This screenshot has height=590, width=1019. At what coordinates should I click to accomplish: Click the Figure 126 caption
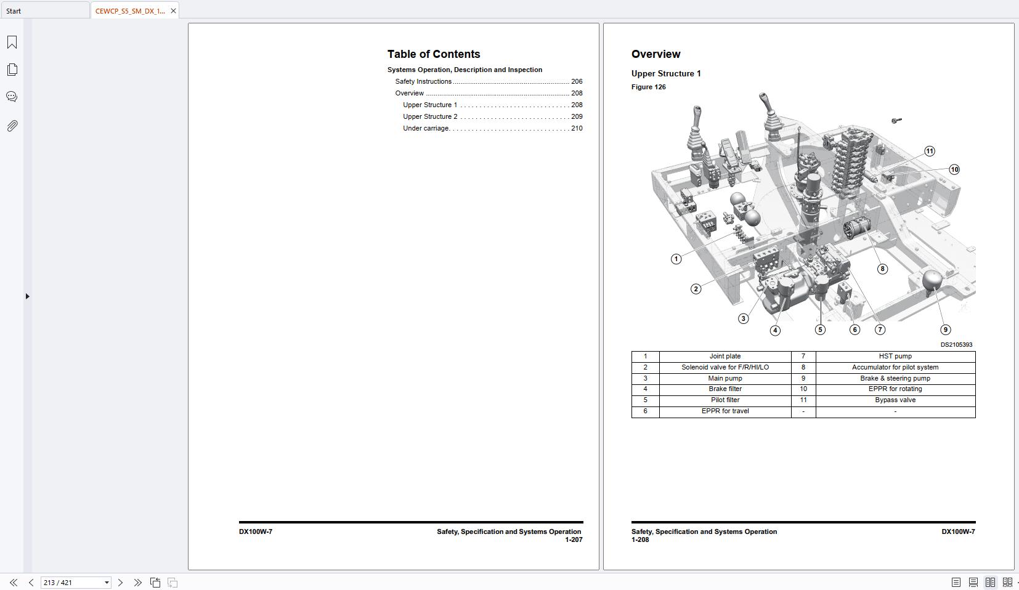[x=648, y=87]
